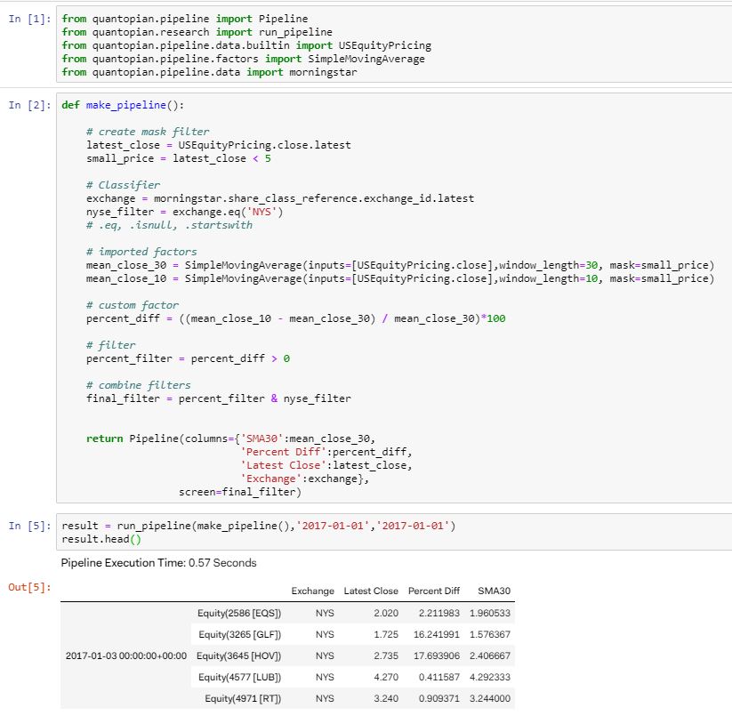Click the row label 'Equity(4577 [LUB])'
Screen dimensions: 732x716
[x=240, y=677]
